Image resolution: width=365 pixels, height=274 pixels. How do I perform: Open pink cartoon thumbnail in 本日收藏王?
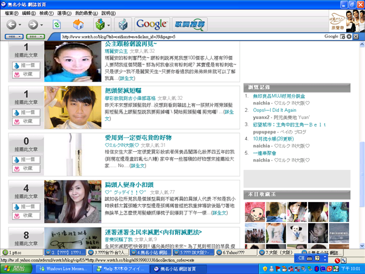click(x=255, y=212)
